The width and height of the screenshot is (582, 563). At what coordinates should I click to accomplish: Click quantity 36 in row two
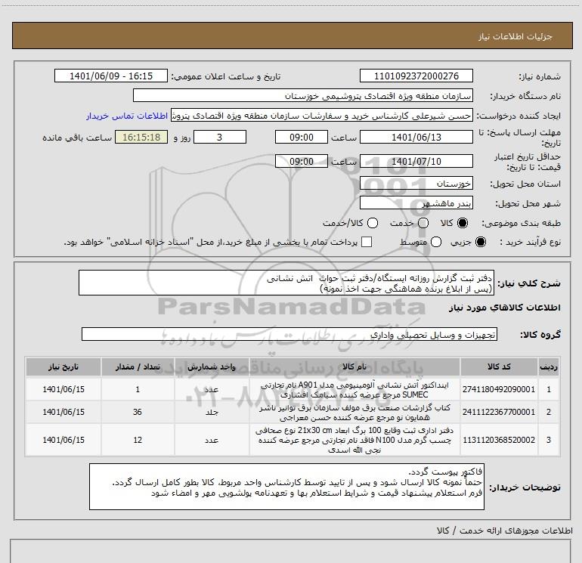coord(138,412)
